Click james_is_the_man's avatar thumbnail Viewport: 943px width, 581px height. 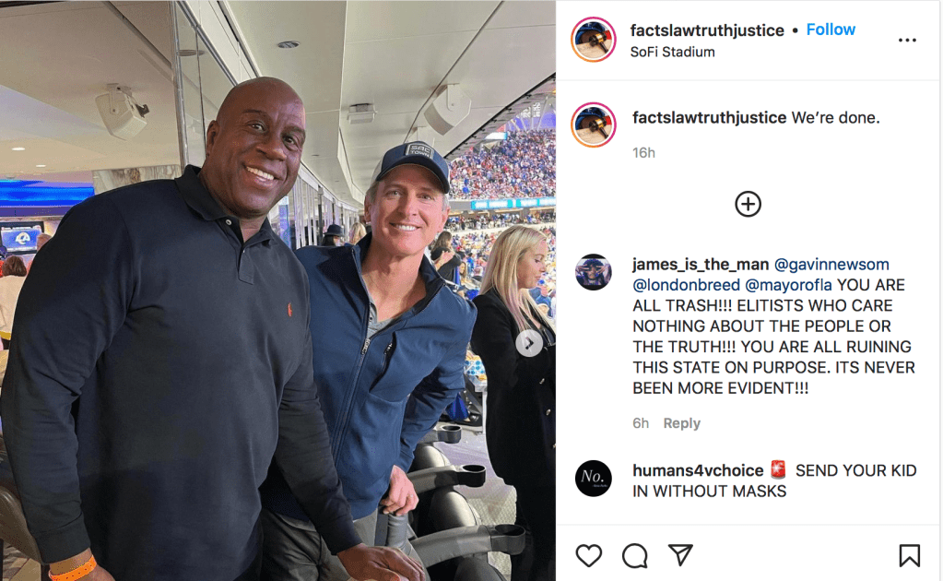594,273
